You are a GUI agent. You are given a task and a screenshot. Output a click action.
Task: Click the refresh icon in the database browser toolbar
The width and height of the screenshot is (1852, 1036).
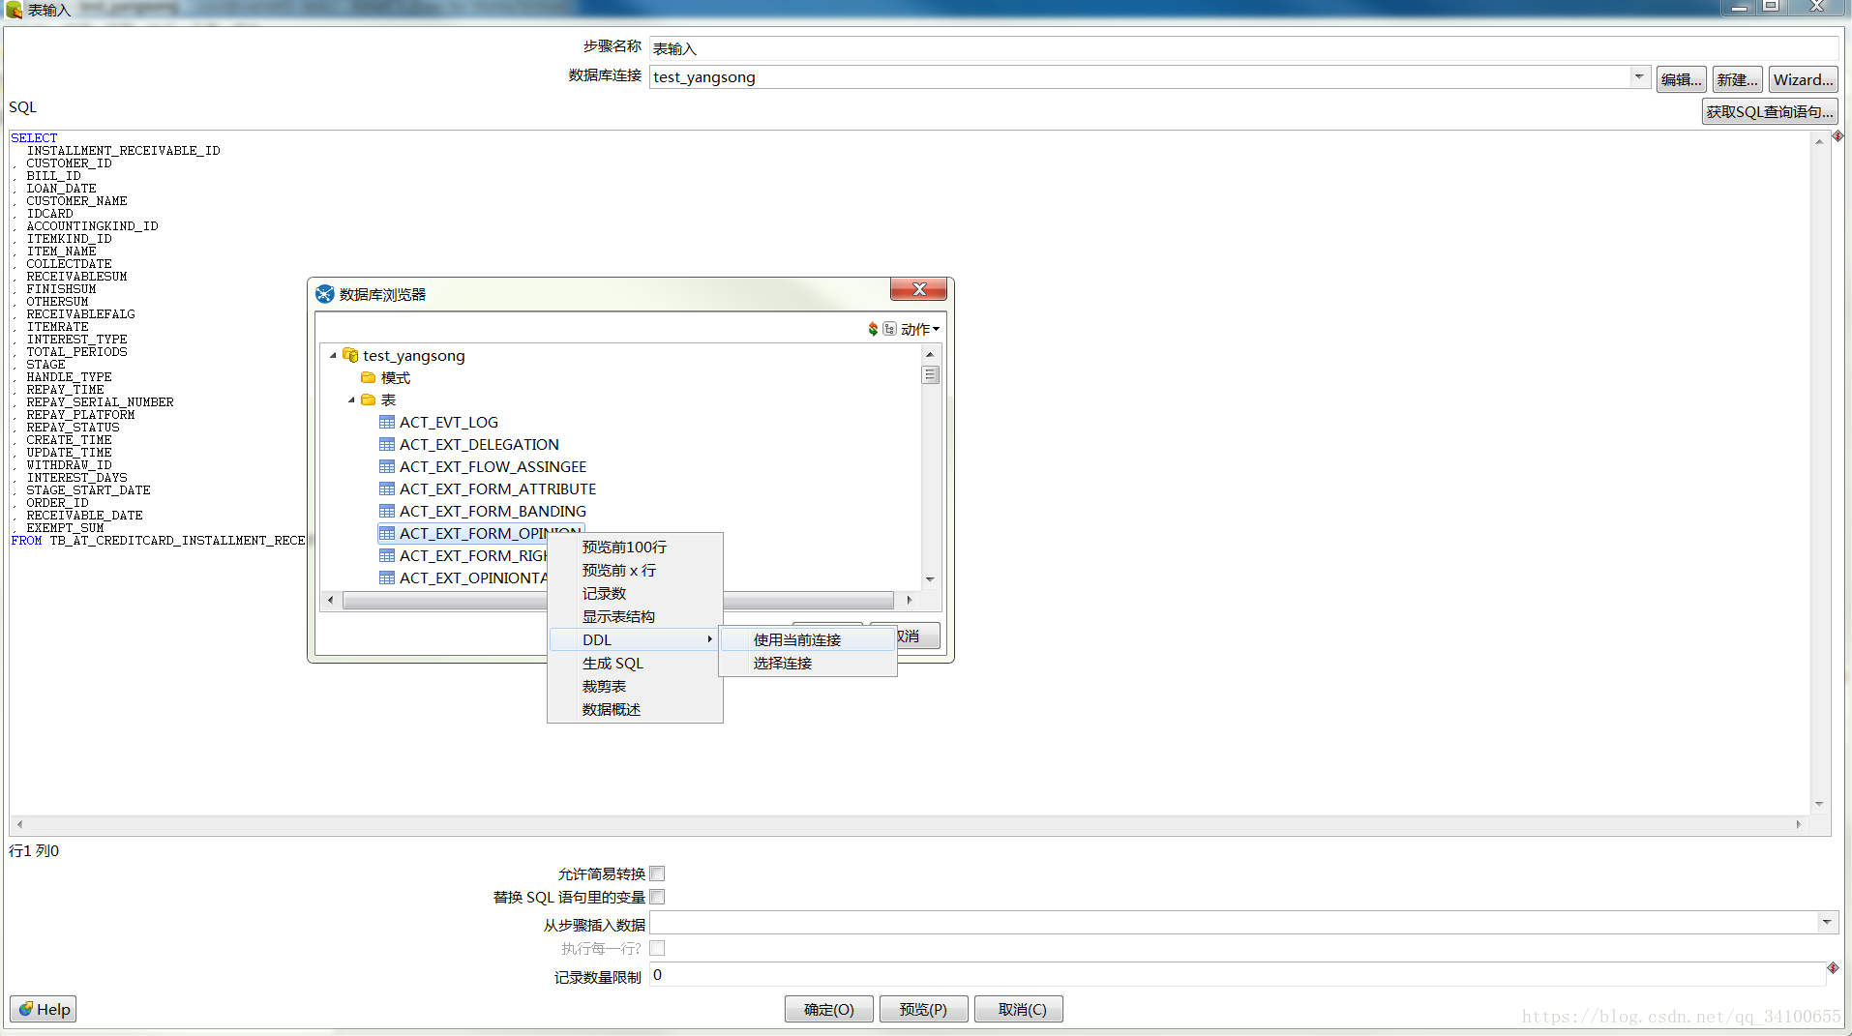(x=873, y=329)
